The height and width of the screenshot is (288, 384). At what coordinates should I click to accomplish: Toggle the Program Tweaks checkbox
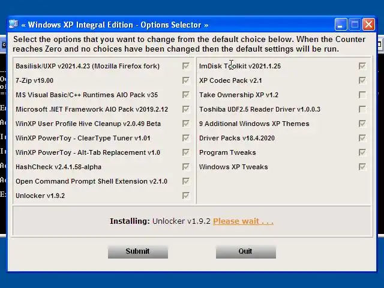[362, 152]
